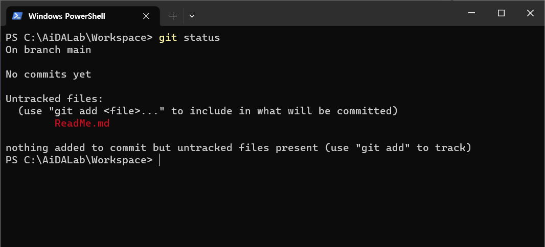
Task: Maximize the terminal window
Action: click(501, 13)
